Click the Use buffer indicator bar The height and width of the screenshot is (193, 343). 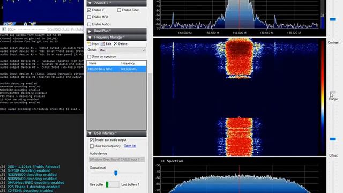tap(113, 184)
